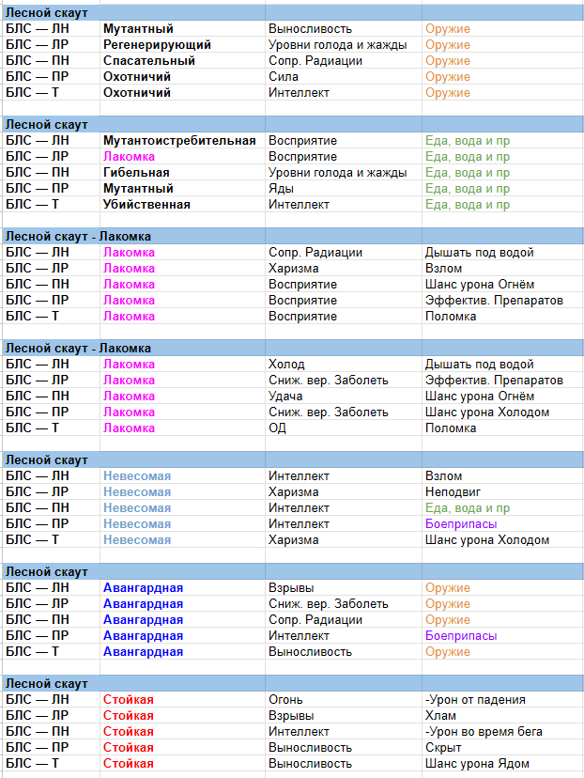Click the 'Убийственная' cell
The width and height of the screenshot is (584, 778).
pos(182,205)
